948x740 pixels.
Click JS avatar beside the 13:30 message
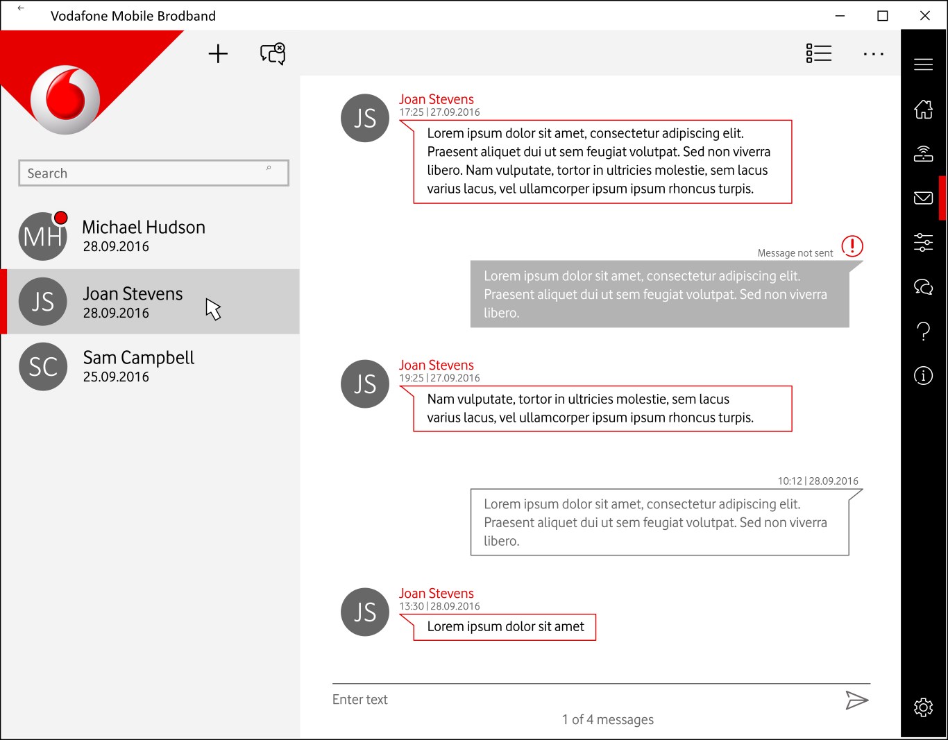click(365, 612)
